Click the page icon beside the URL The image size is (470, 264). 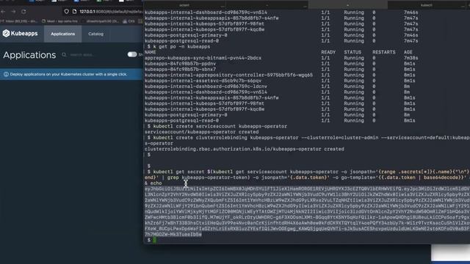75,12
